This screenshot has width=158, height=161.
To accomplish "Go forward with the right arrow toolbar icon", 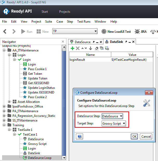I will pyautogui.click(x=14, y=31).
